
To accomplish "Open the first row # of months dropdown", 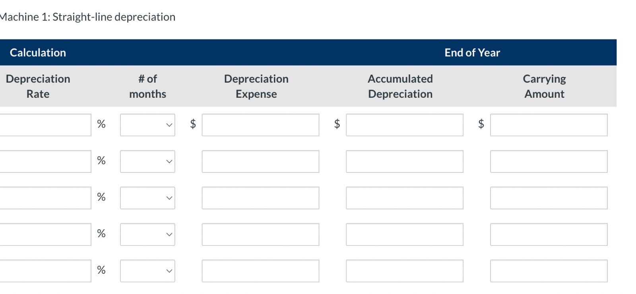I will coord(147,125).
